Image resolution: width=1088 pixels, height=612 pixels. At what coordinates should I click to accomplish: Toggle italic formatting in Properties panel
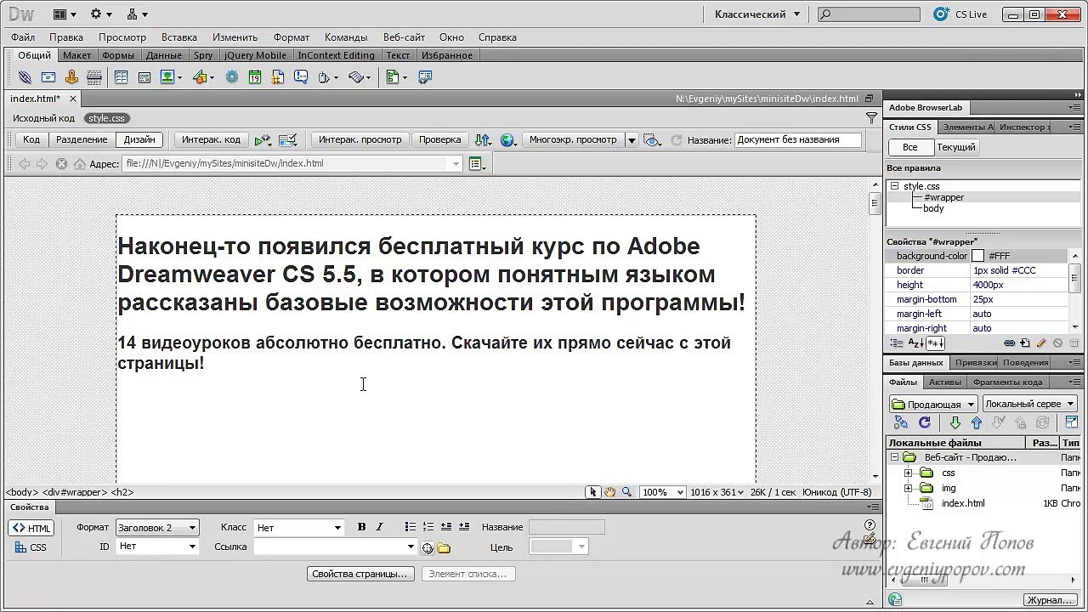(x=379, y=528)
